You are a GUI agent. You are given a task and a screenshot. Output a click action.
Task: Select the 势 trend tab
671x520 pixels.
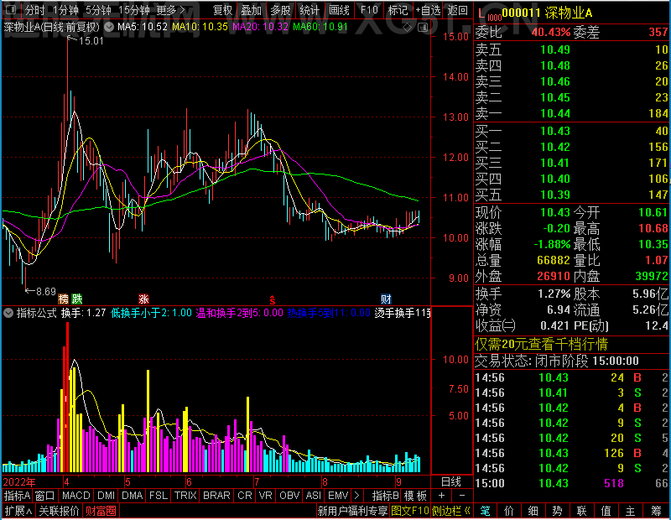point(557,511)
